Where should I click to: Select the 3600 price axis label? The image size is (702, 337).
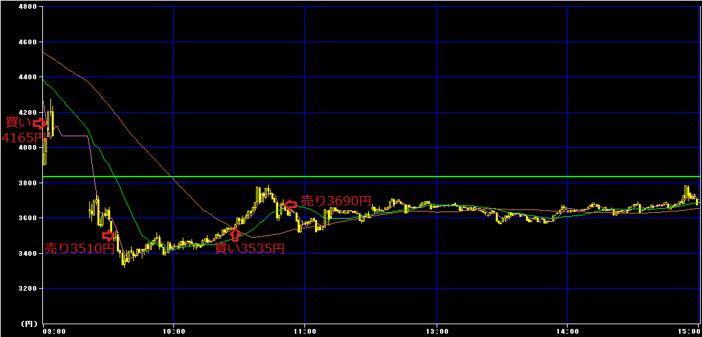tap(28, 218)
